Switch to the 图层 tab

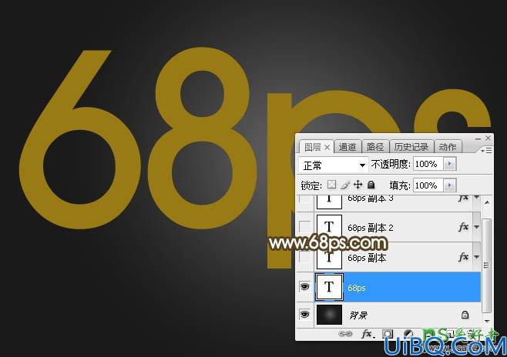pyautogui.click(x=312, y=147)
